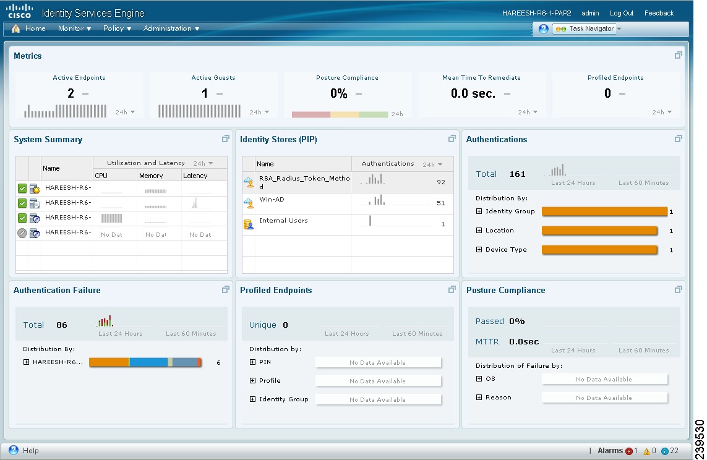Image resolution: width=707 pixels, height=460 pixels.
Task: Click the grey disabled status icon in System Summary
Action: (22, 233)
